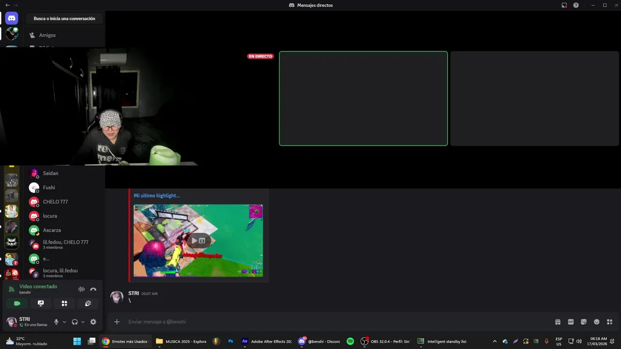
Task: Expand the headphones output options arrow
Action: coord(82,322)
